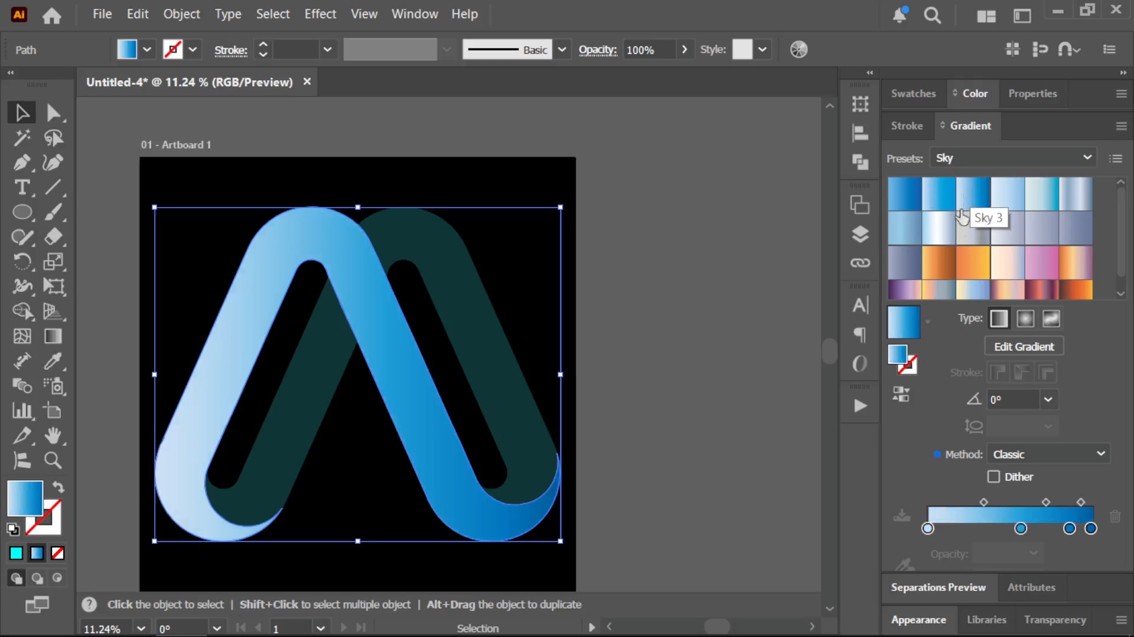
Task: Choose the Line Segment tool
Action: [x=53, y=188]
